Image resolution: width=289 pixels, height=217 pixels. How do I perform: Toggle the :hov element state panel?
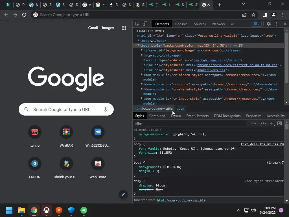click(252, 123)
